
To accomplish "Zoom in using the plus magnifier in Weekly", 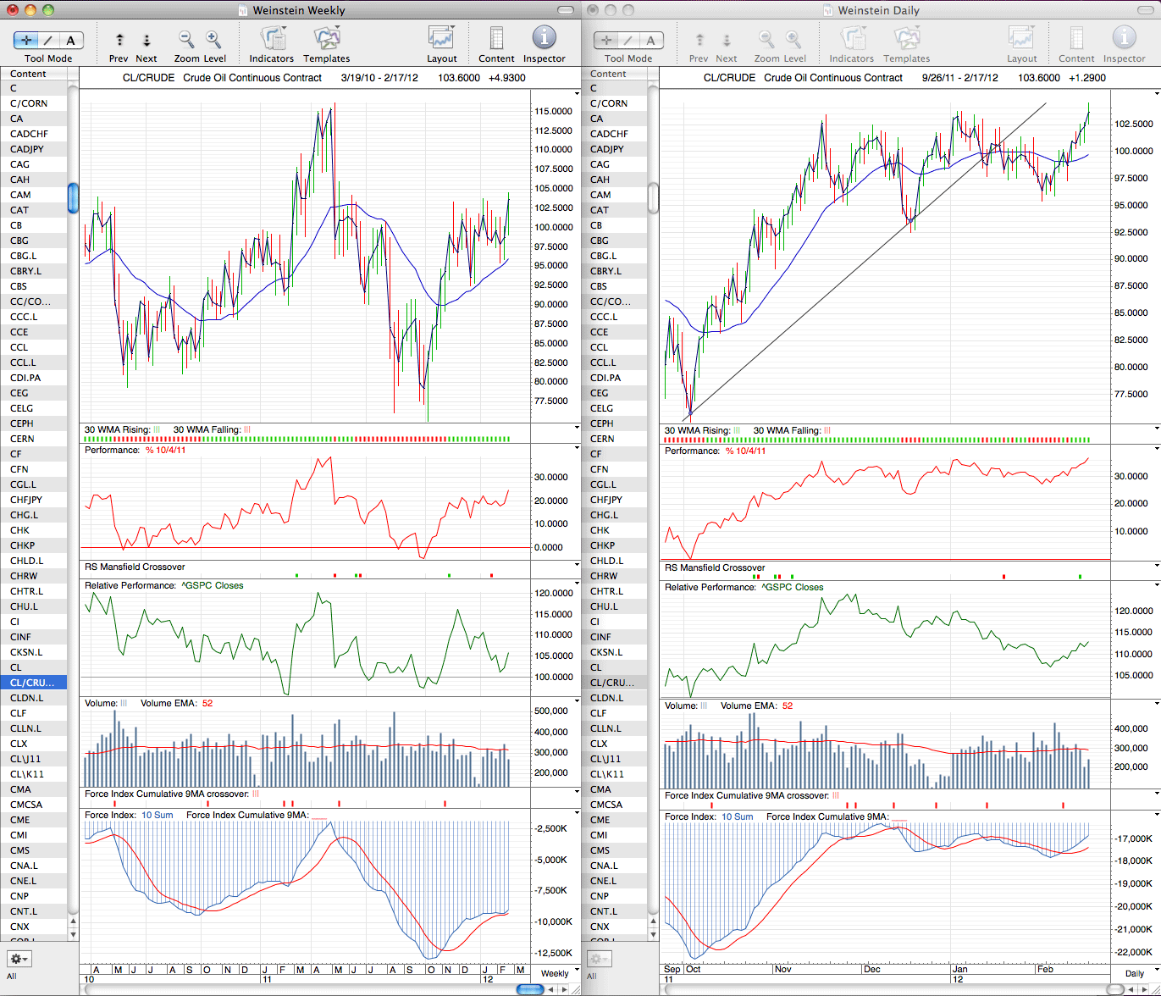I will (x=213, y=39).
